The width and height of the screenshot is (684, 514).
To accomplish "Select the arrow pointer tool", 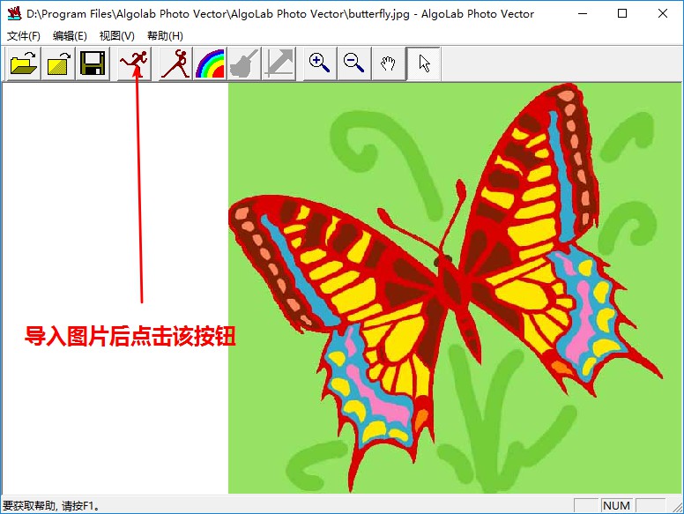I will pos(424,63).
